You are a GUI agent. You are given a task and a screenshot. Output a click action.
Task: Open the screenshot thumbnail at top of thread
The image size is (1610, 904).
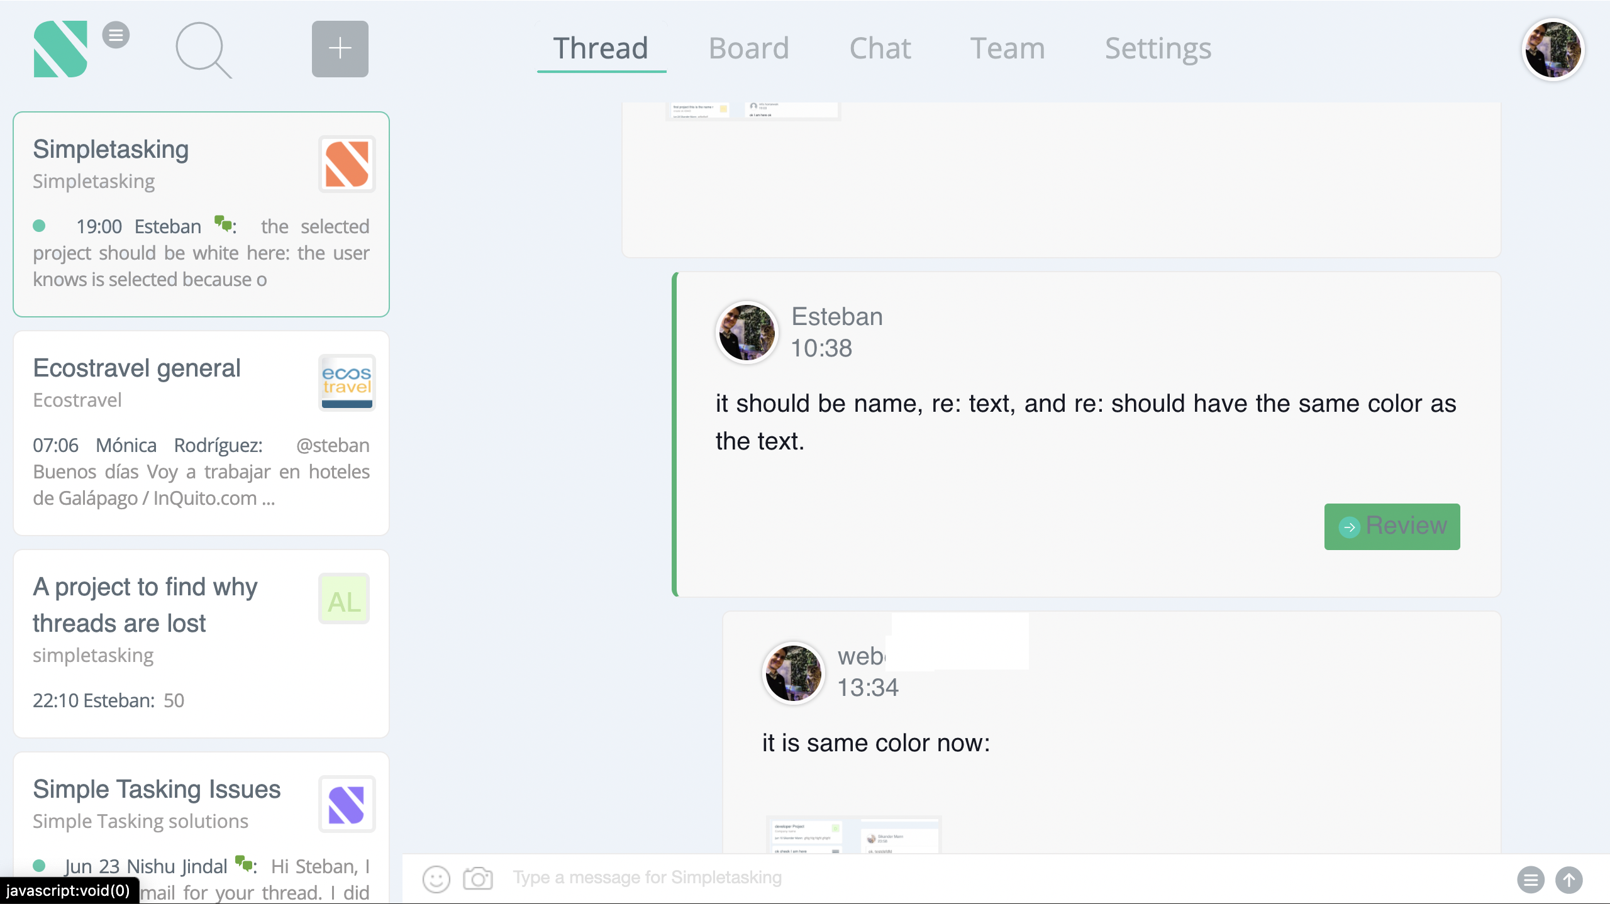[x=753, y=111]
